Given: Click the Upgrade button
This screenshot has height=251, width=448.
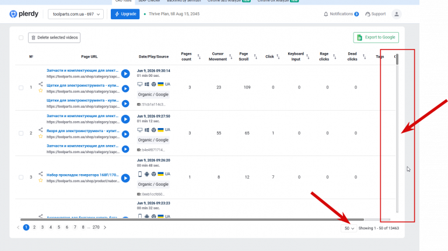Looking at the screenshot, I should pos(125,14).
